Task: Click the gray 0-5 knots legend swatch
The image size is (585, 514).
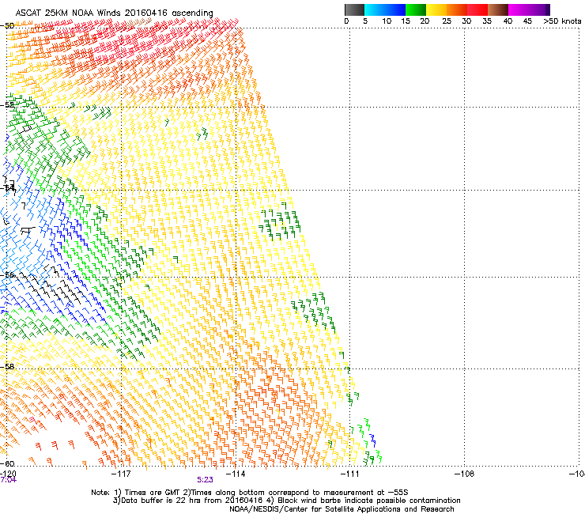Action: pyautogui.click(x=354, y=9)
